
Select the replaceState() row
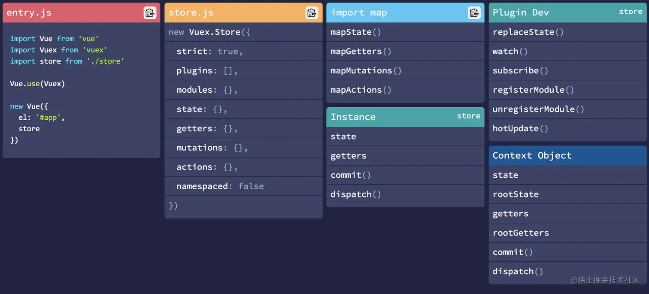[567, 32]
